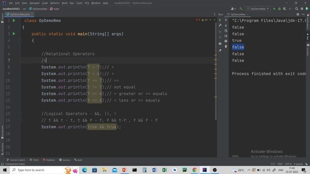Open Search Everywhere magnifier icon
310x174 pixels.
[296, 9]
